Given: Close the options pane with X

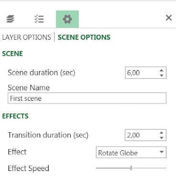Looking at the screenshot, I should (x=169, y=18).
